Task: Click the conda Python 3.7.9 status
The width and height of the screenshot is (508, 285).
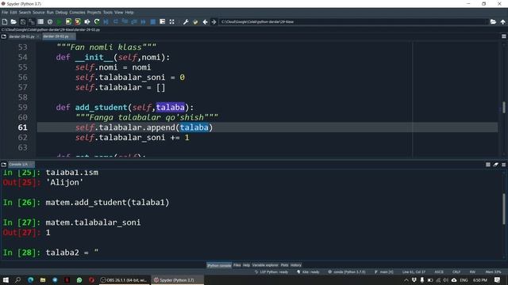Action: tap(347, 272)
